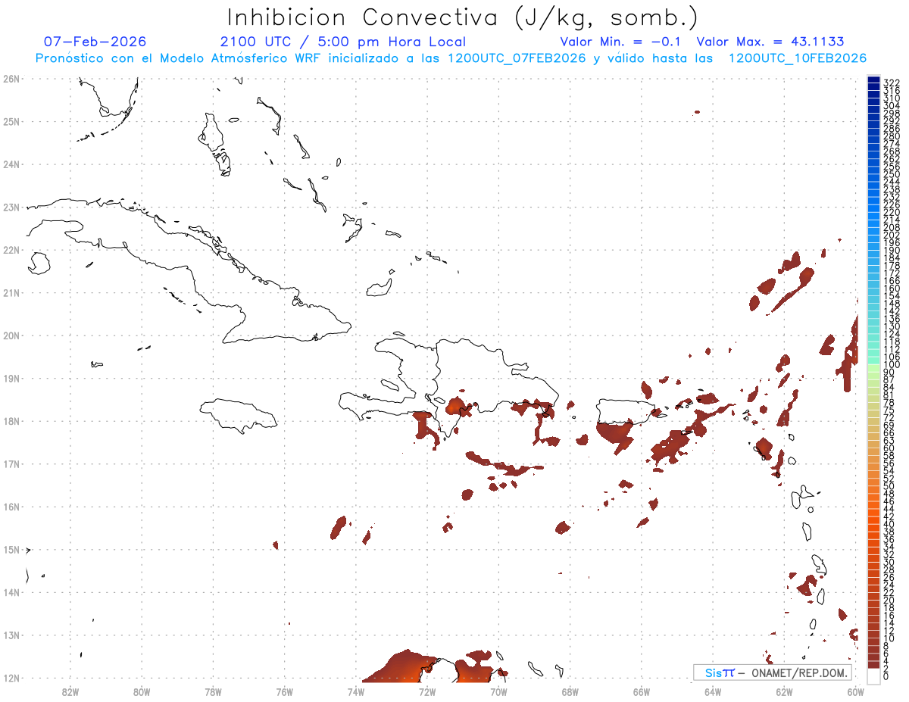Click the "Valor Max. = 43.1133" text

[x=770, y=42]
